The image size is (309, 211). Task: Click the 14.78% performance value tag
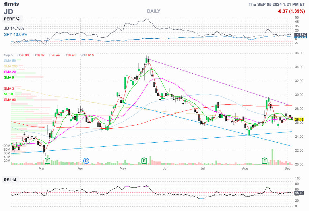tap(300, 35)
